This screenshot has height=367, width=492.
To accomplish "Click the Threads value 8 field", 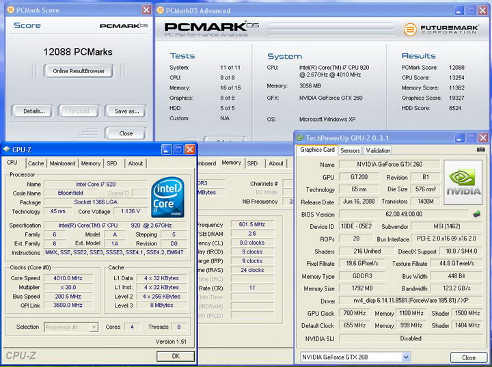I will (178, 327).
